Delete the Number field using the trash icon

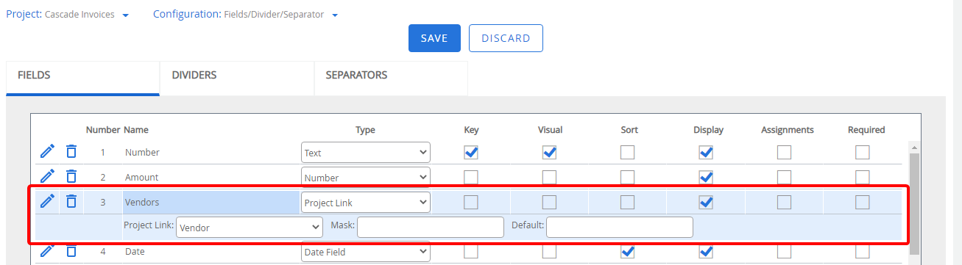(71, 151)
